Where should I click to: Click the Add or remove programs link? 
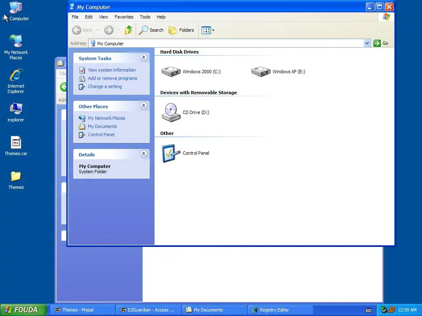(112, 78)
